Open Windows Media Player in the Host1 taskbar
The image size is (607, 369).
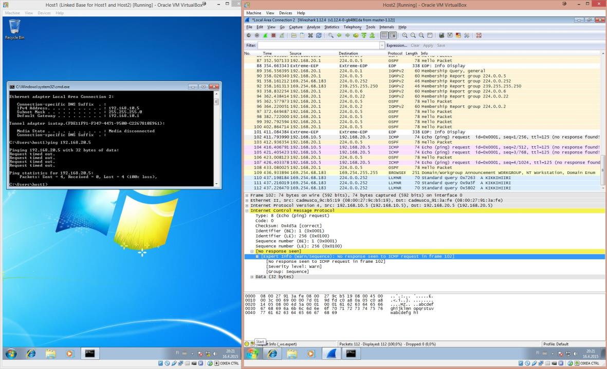70,354
